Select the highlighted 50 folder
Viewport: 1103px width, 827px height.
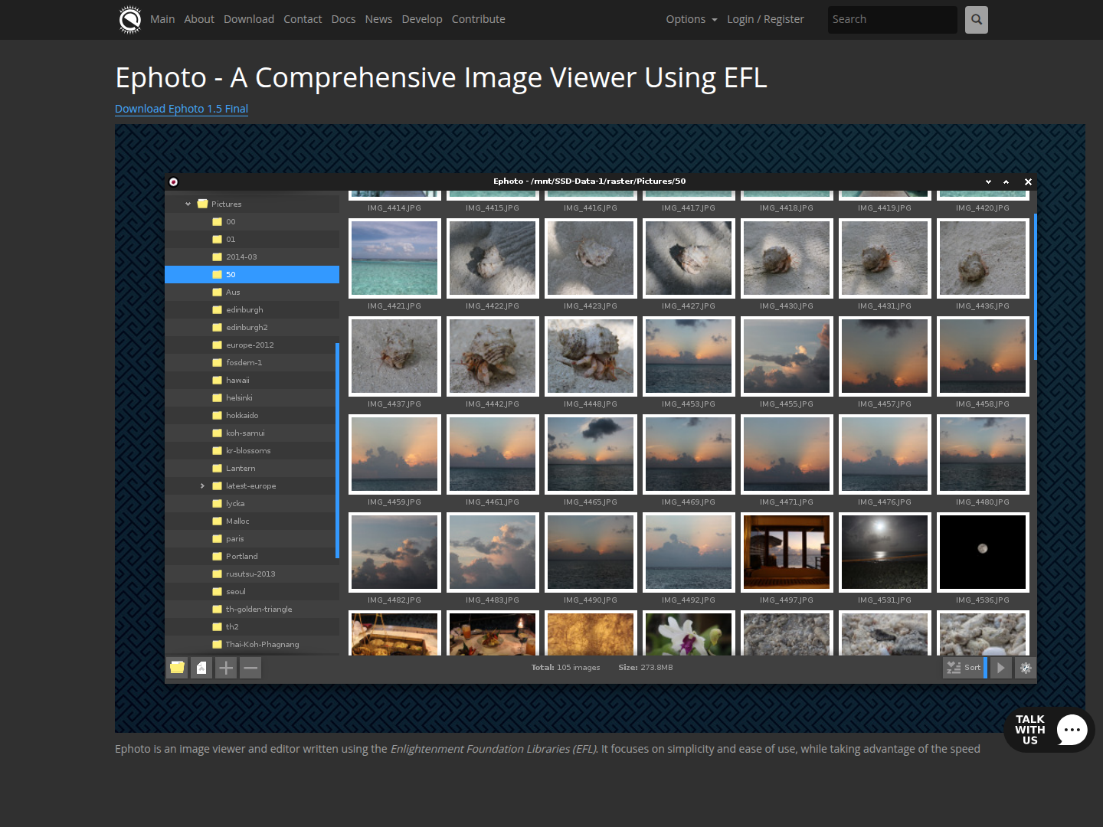(x=252, y=275)
